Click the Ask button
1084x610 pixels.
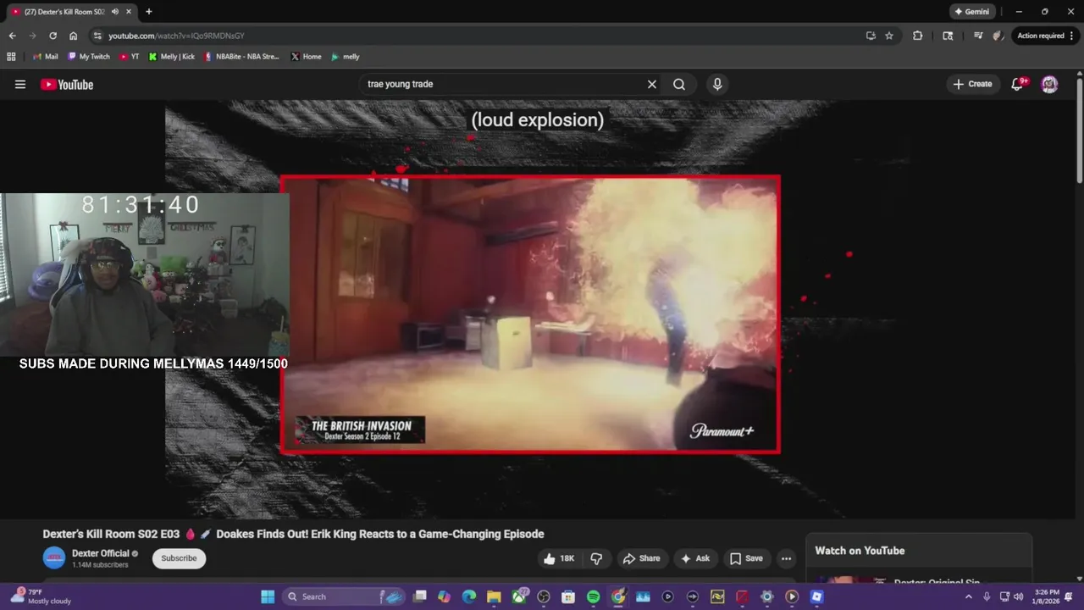click(x=695, y=558)
